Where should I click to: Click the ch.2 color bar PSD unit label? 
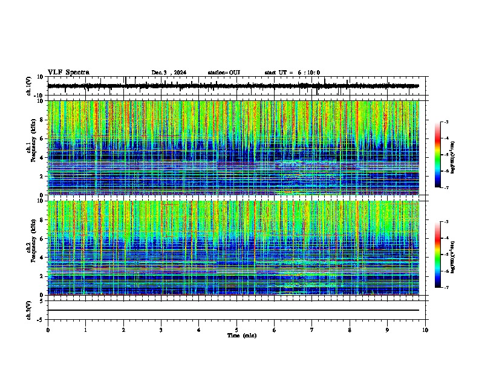[x=452, y=257]
